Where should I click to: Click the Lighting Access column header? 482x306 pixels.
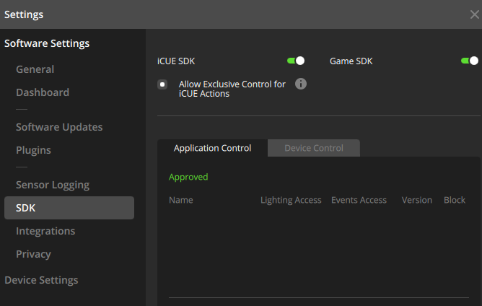tap(291, 200)
